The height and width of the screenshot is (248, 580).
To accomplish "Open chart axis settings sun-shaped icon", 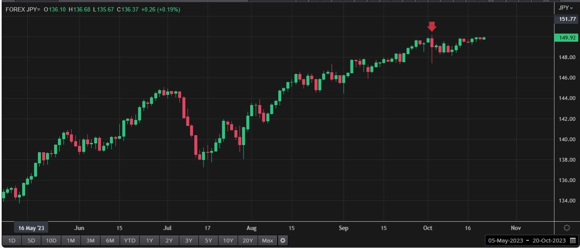I will (x=567, y=228).
